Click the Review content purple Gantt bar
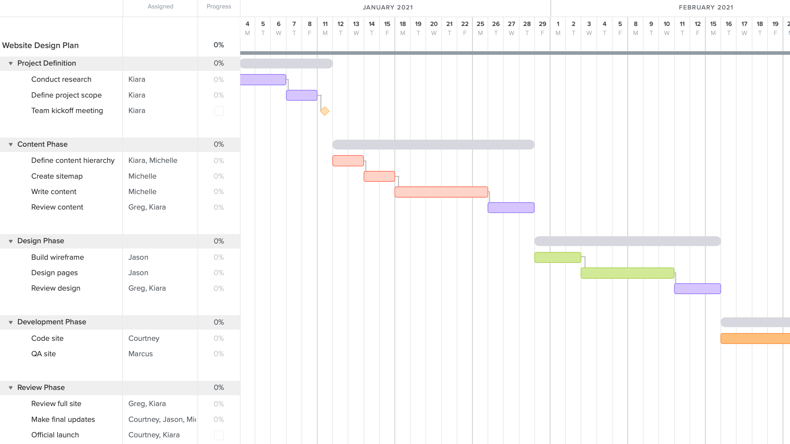This screenshot has width=790, height=444. (511, 207)
